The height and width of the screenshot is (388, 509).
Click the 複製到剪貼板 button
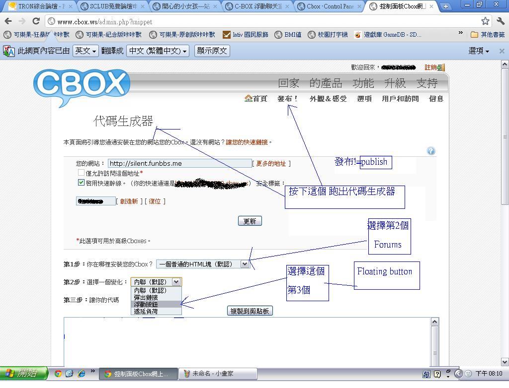(250, 311)
